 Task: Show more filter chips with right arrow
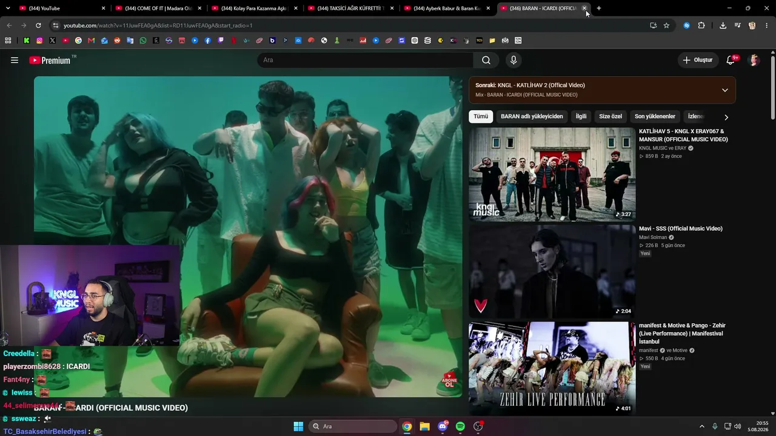point(726,117)
